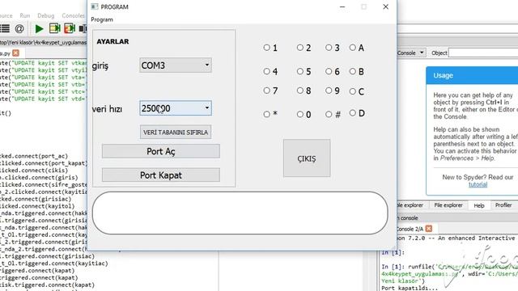Close the Console 2/A tab
This screenshot has height=291, width=518.
pos(429,228)
